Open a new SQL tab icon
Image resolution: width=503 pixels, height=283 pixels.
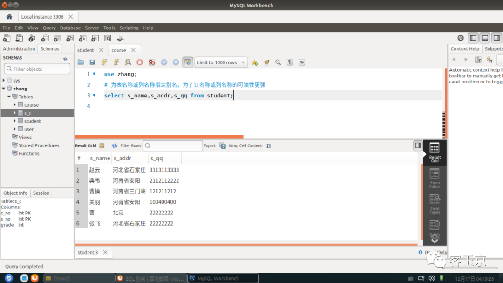pos(7,38)
